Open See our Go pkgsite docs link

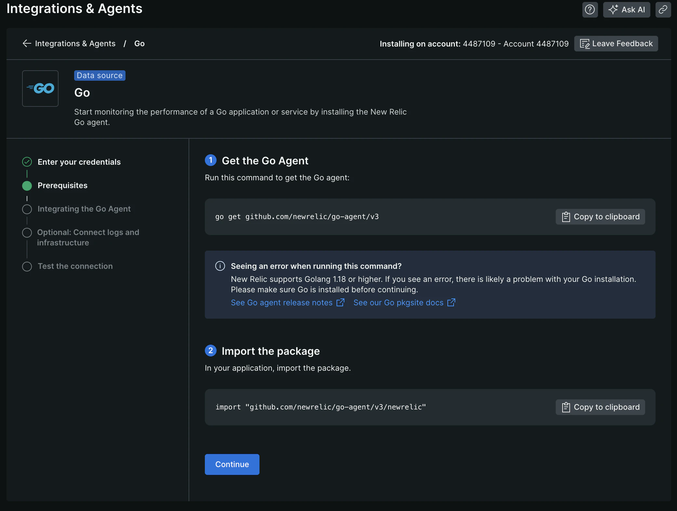[398, 303]
